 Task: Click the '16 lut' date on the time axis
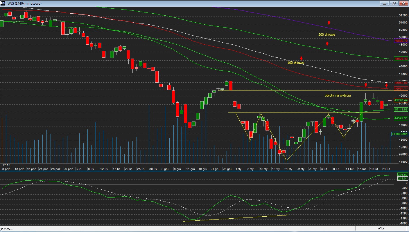point(361,169)
